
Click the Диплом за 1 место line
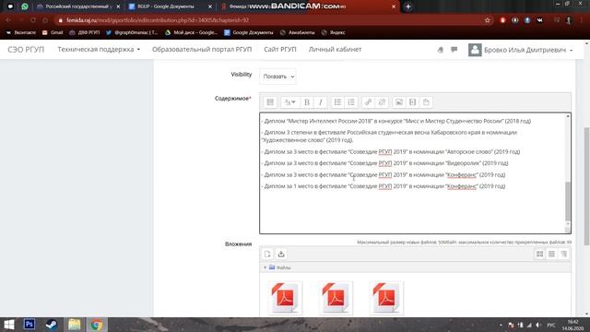[x=383, y=186]
